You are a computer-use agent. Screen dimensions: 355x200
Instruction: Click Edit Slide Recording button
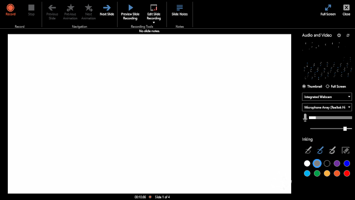[154, 12]
